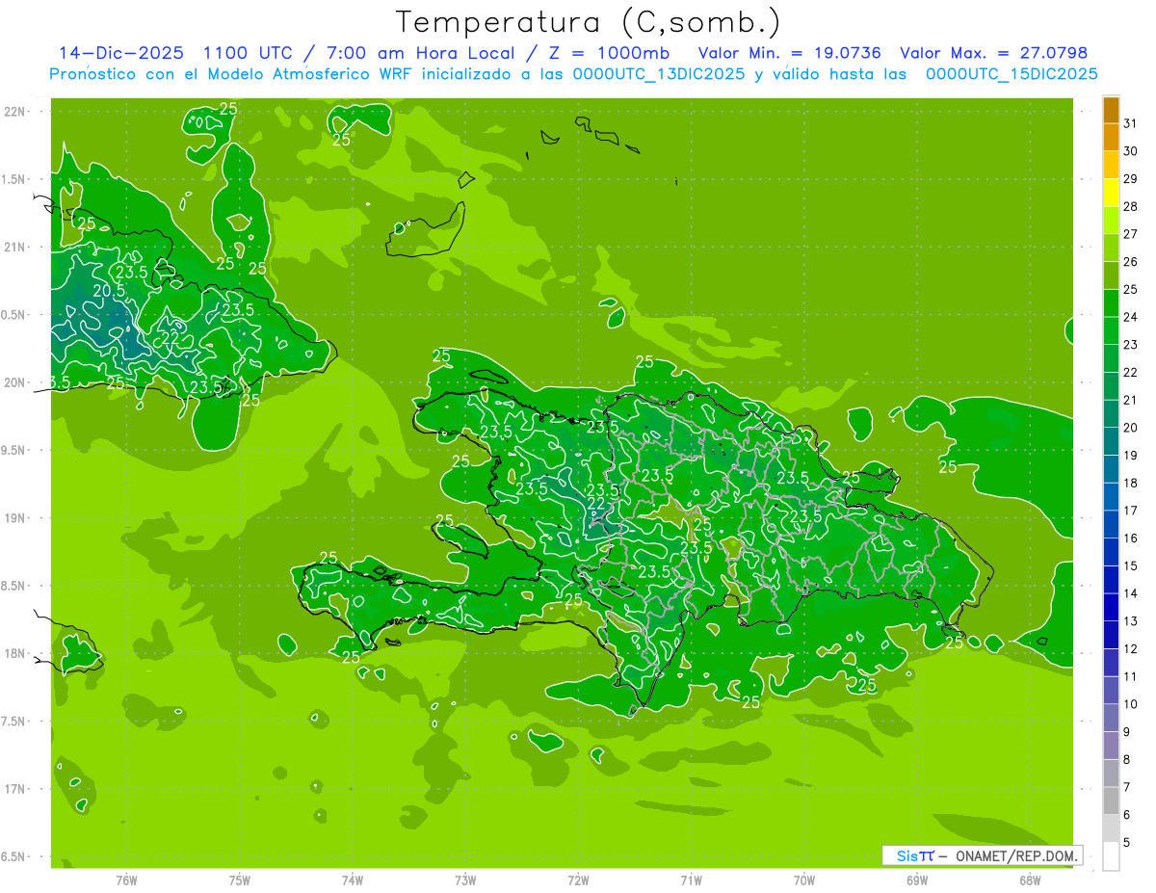
Task: Click the 'ONAMET/REP.DOM.' credit label
Action: pyautogui.click(x=1014, y=855)
